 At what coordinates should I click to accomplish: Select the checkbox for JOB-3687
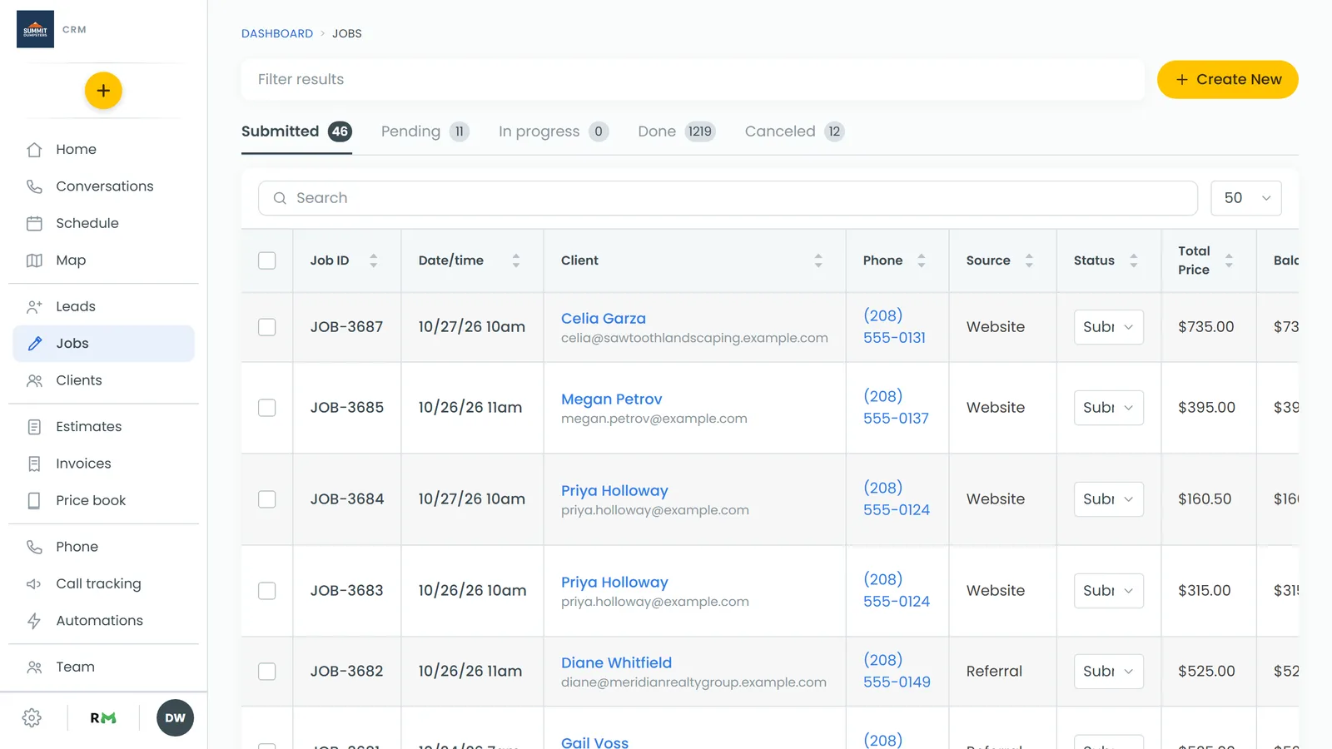(x=267, y=327)
